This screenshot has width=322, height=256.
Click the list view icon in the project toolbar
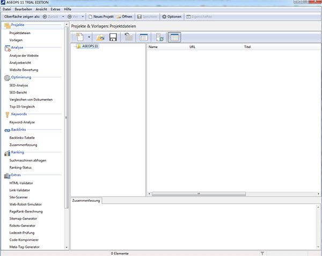(x=143, y=38)
